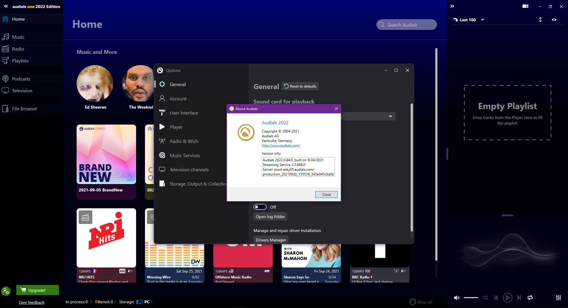
Task: Skip to the next track
Action: 519,298
